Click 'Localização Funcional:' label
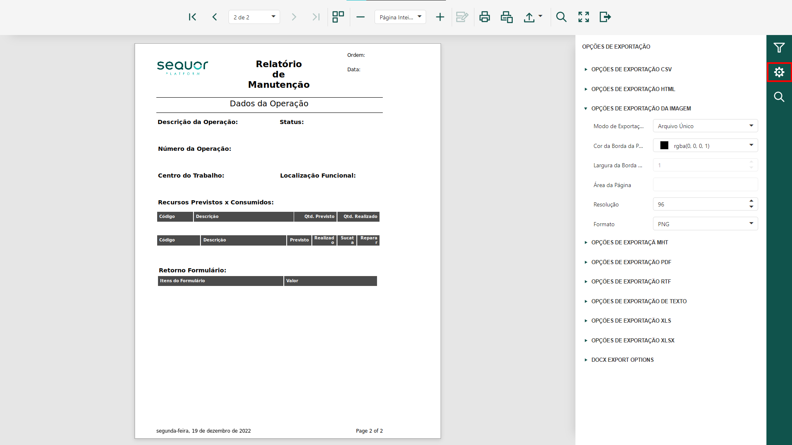This screenshot has height=445, width=792. tap(318, 176)
